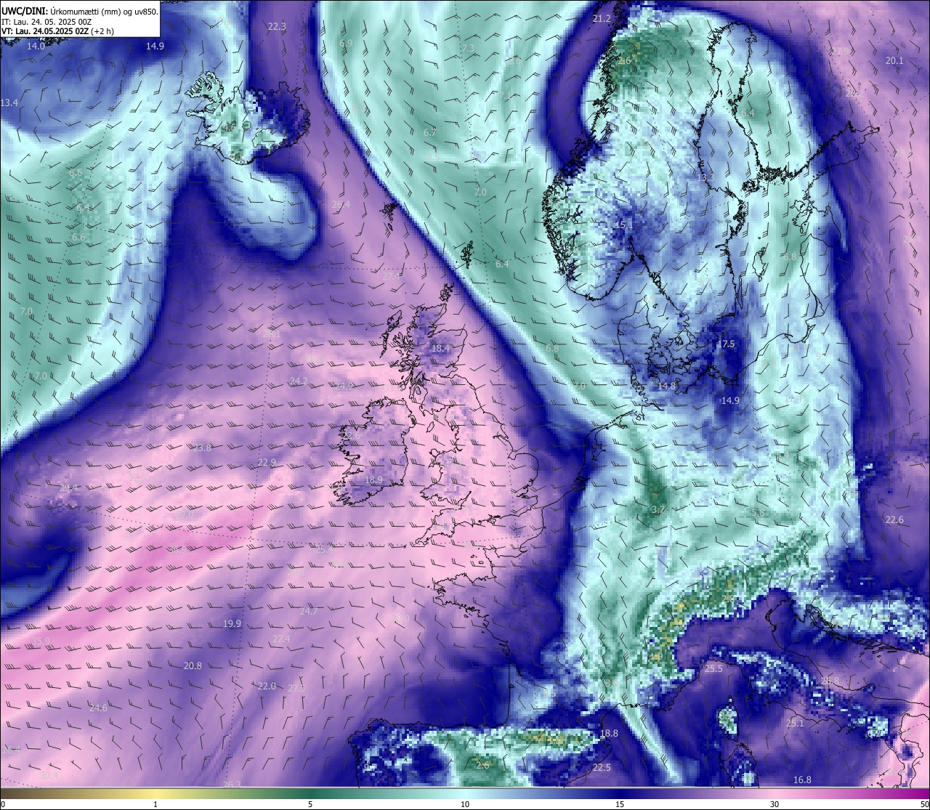Click the 24.7 value southwest of Brittany

[x=309, y=611]
